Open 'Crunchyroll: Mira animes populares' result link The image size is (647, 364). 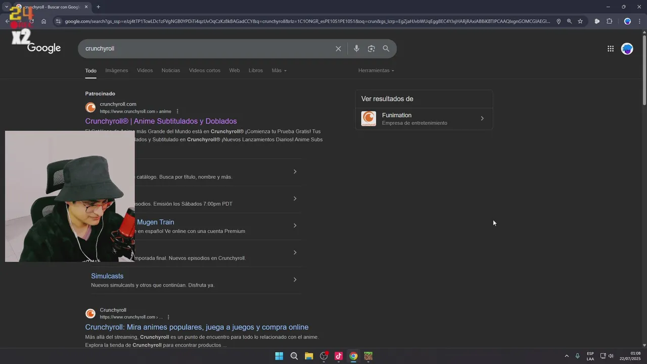tap(197, 327)
